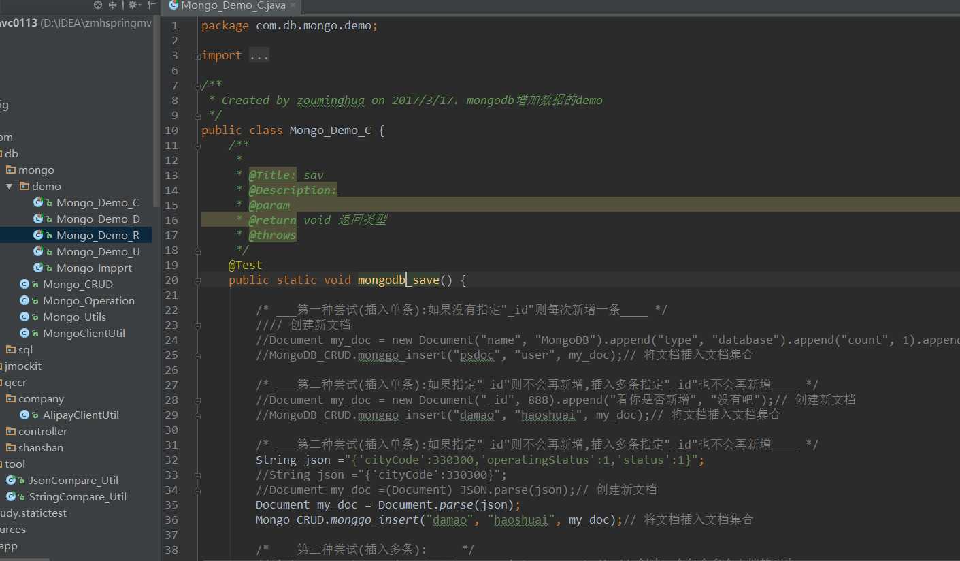Click the "haoshuai" string on line 36

pyautogui.click(x=521, y=519)
